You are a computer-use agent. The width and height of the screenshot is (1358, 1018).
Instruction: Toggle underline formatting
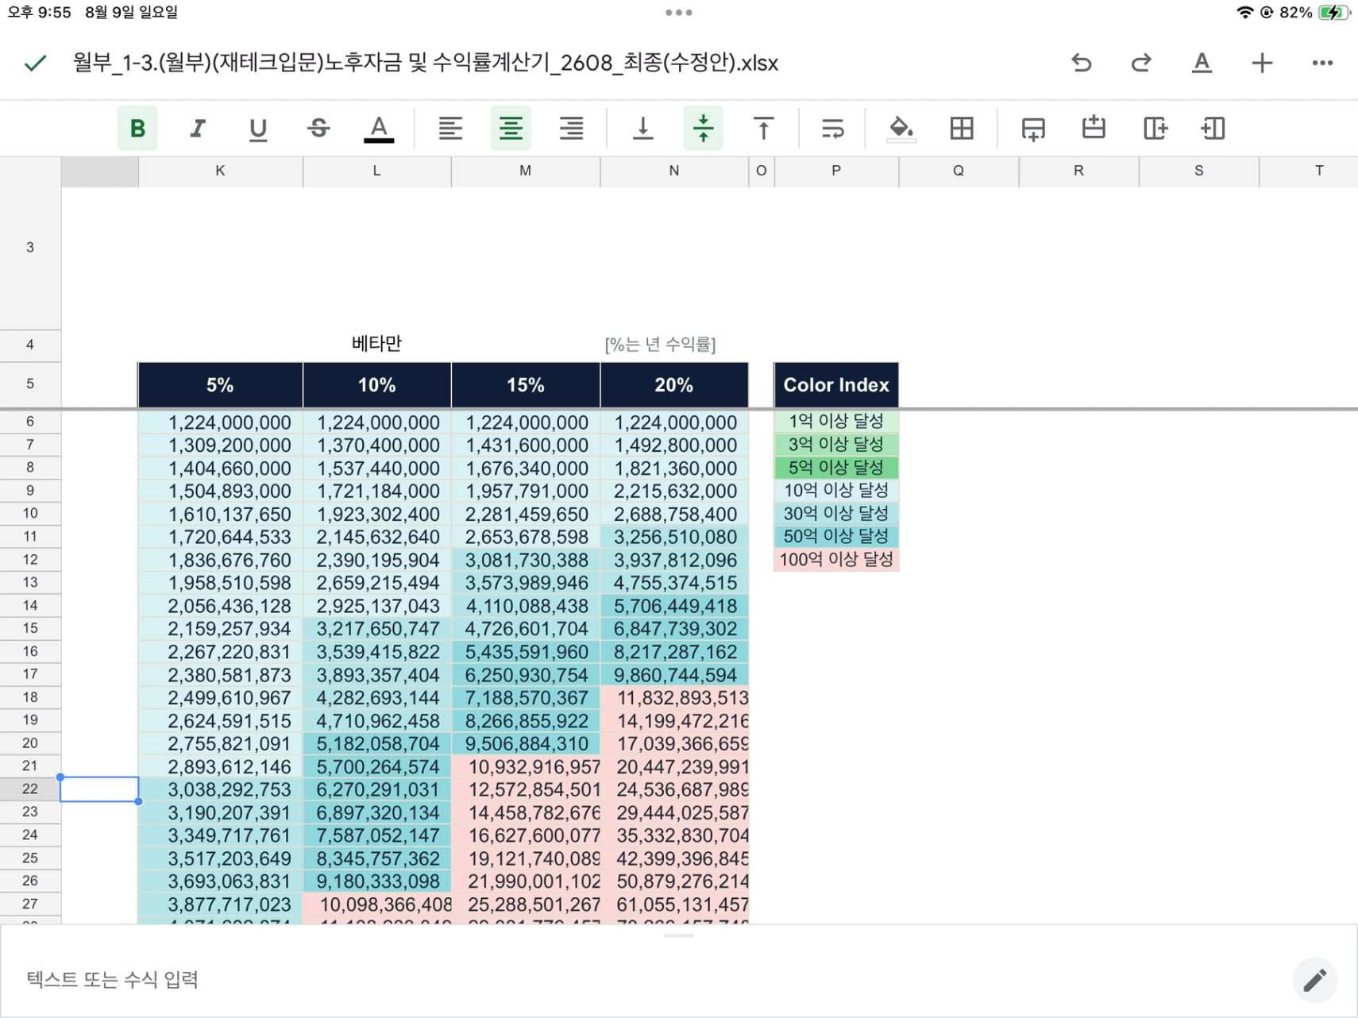tap(258, 128)
